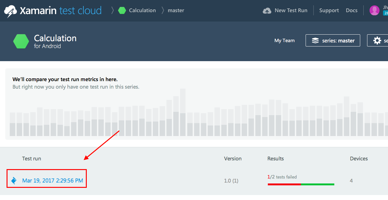Image resolution: width=388 pixels, height=200 pixels.
Task: Click the 'only have one test run' message
Action: point(76,87)
